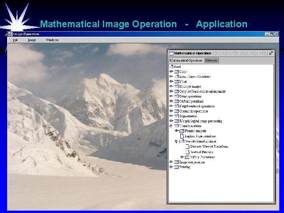Viewport: 284px width, 213px height.
Task: Select 'Grey level and colour enhancement' label
Action: [x=202, y=91]
